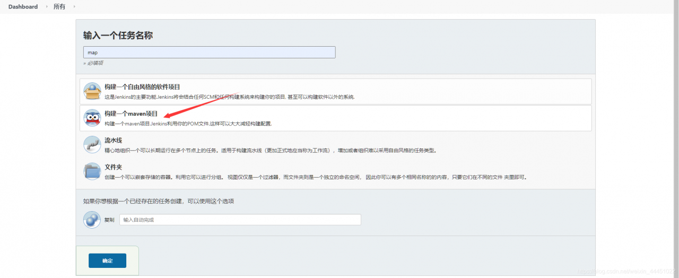Click the 必填项 required hint text

click(x=93, y=63)
